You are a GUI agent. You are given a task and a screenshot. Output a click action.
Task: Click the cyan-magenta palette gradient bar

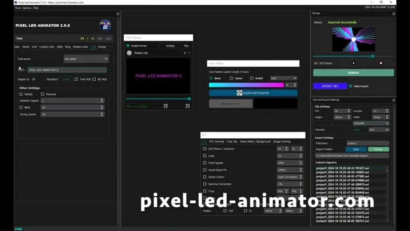[x=246, y=85]
